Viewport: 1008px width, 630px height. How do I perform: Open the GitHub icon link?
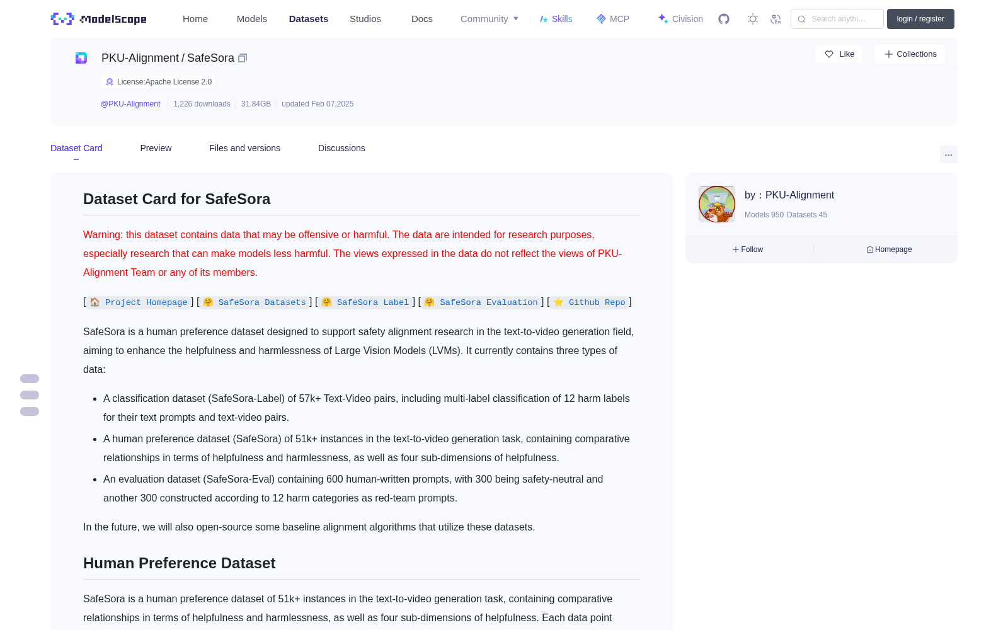click(x=724, y=19)
